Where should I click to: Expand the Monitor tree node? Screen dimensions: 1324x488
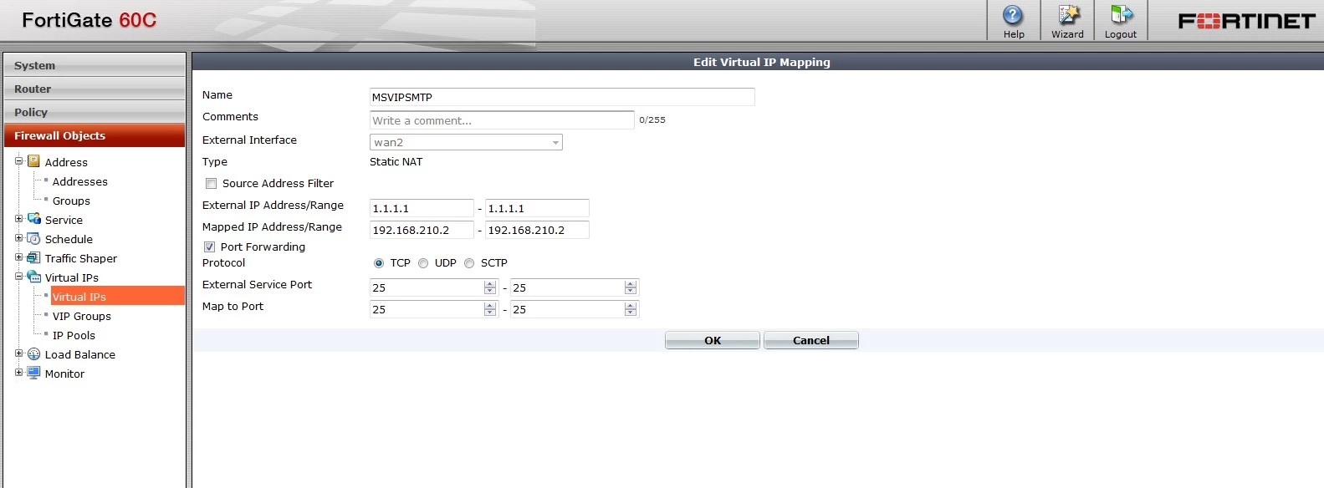(x=18, y=372)
